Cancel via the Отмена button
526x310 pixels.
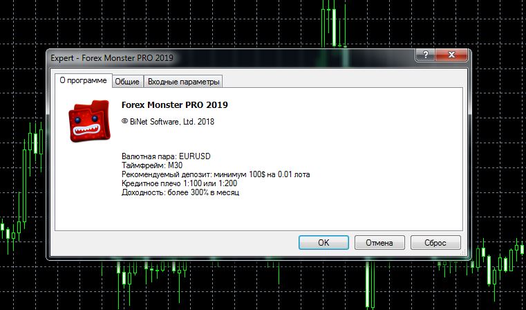tap(379, 242)
